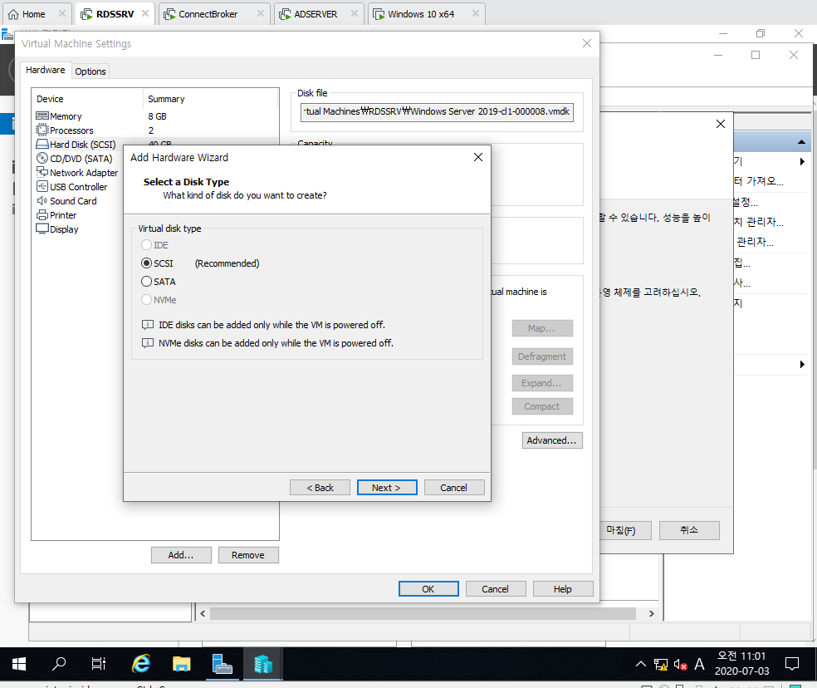Cancel the Add Hardware Wizard
This screenshot has width=817, height=688.
point(454,487)
